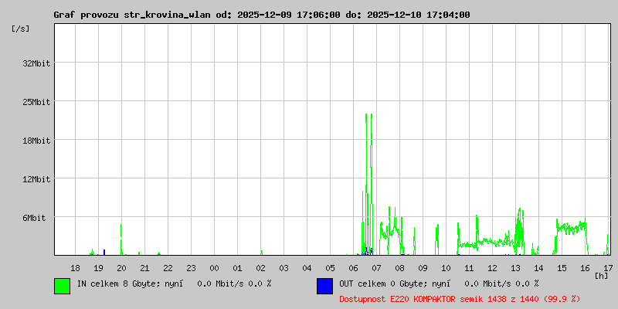Click the 25Mbit y-axis label
This screenshot has height=309, width=618.
point(36,102)
